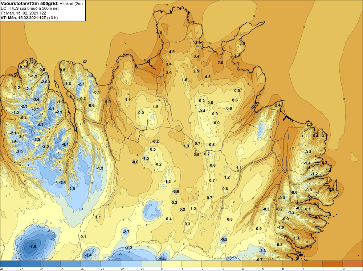Click the temperature value "-3.0"
Image resolution: width=363 pixels, height=271 pixels.
[x=19, y=152]
